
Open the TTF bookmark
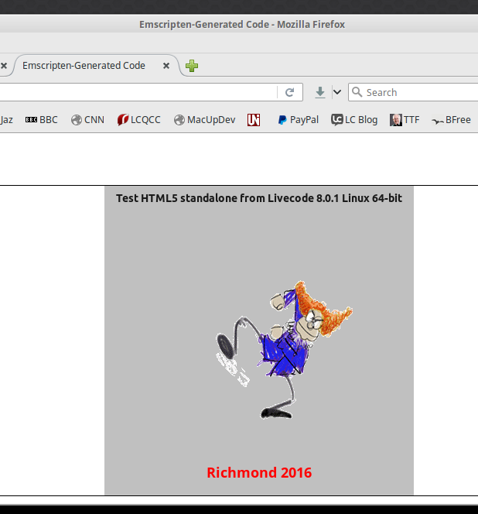tap(405, 120)
